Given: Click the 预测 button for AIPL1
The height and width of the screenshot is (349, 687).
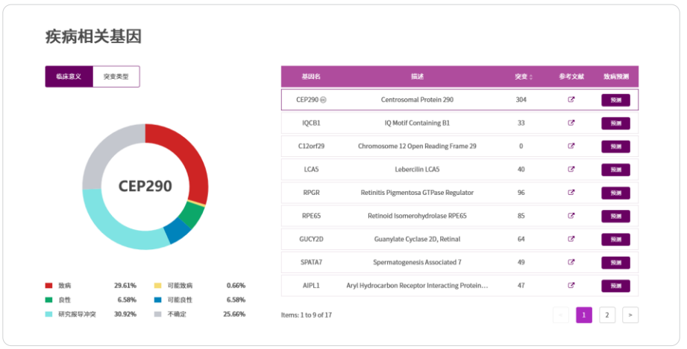Looking at the screenshot, I should (x=615, y=286).
